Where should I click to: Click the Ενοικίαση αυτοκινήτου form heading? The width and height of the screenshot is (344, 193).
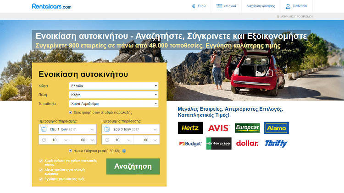pyautogui.click(x=83, y=74)
